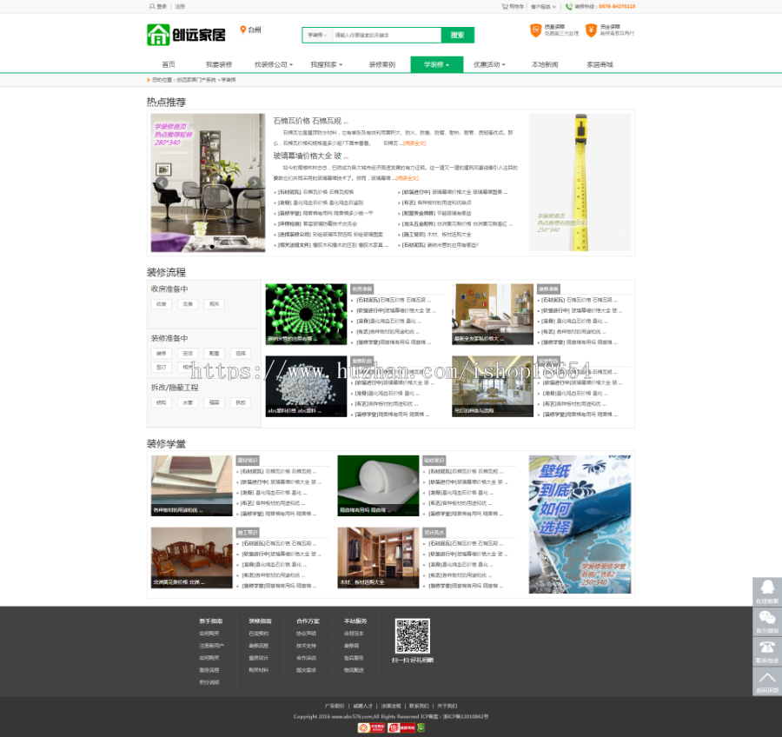The width and height of the screenshot is (782, 737).
Task: Click the green 搜索 button
Action: pos(457,35)
